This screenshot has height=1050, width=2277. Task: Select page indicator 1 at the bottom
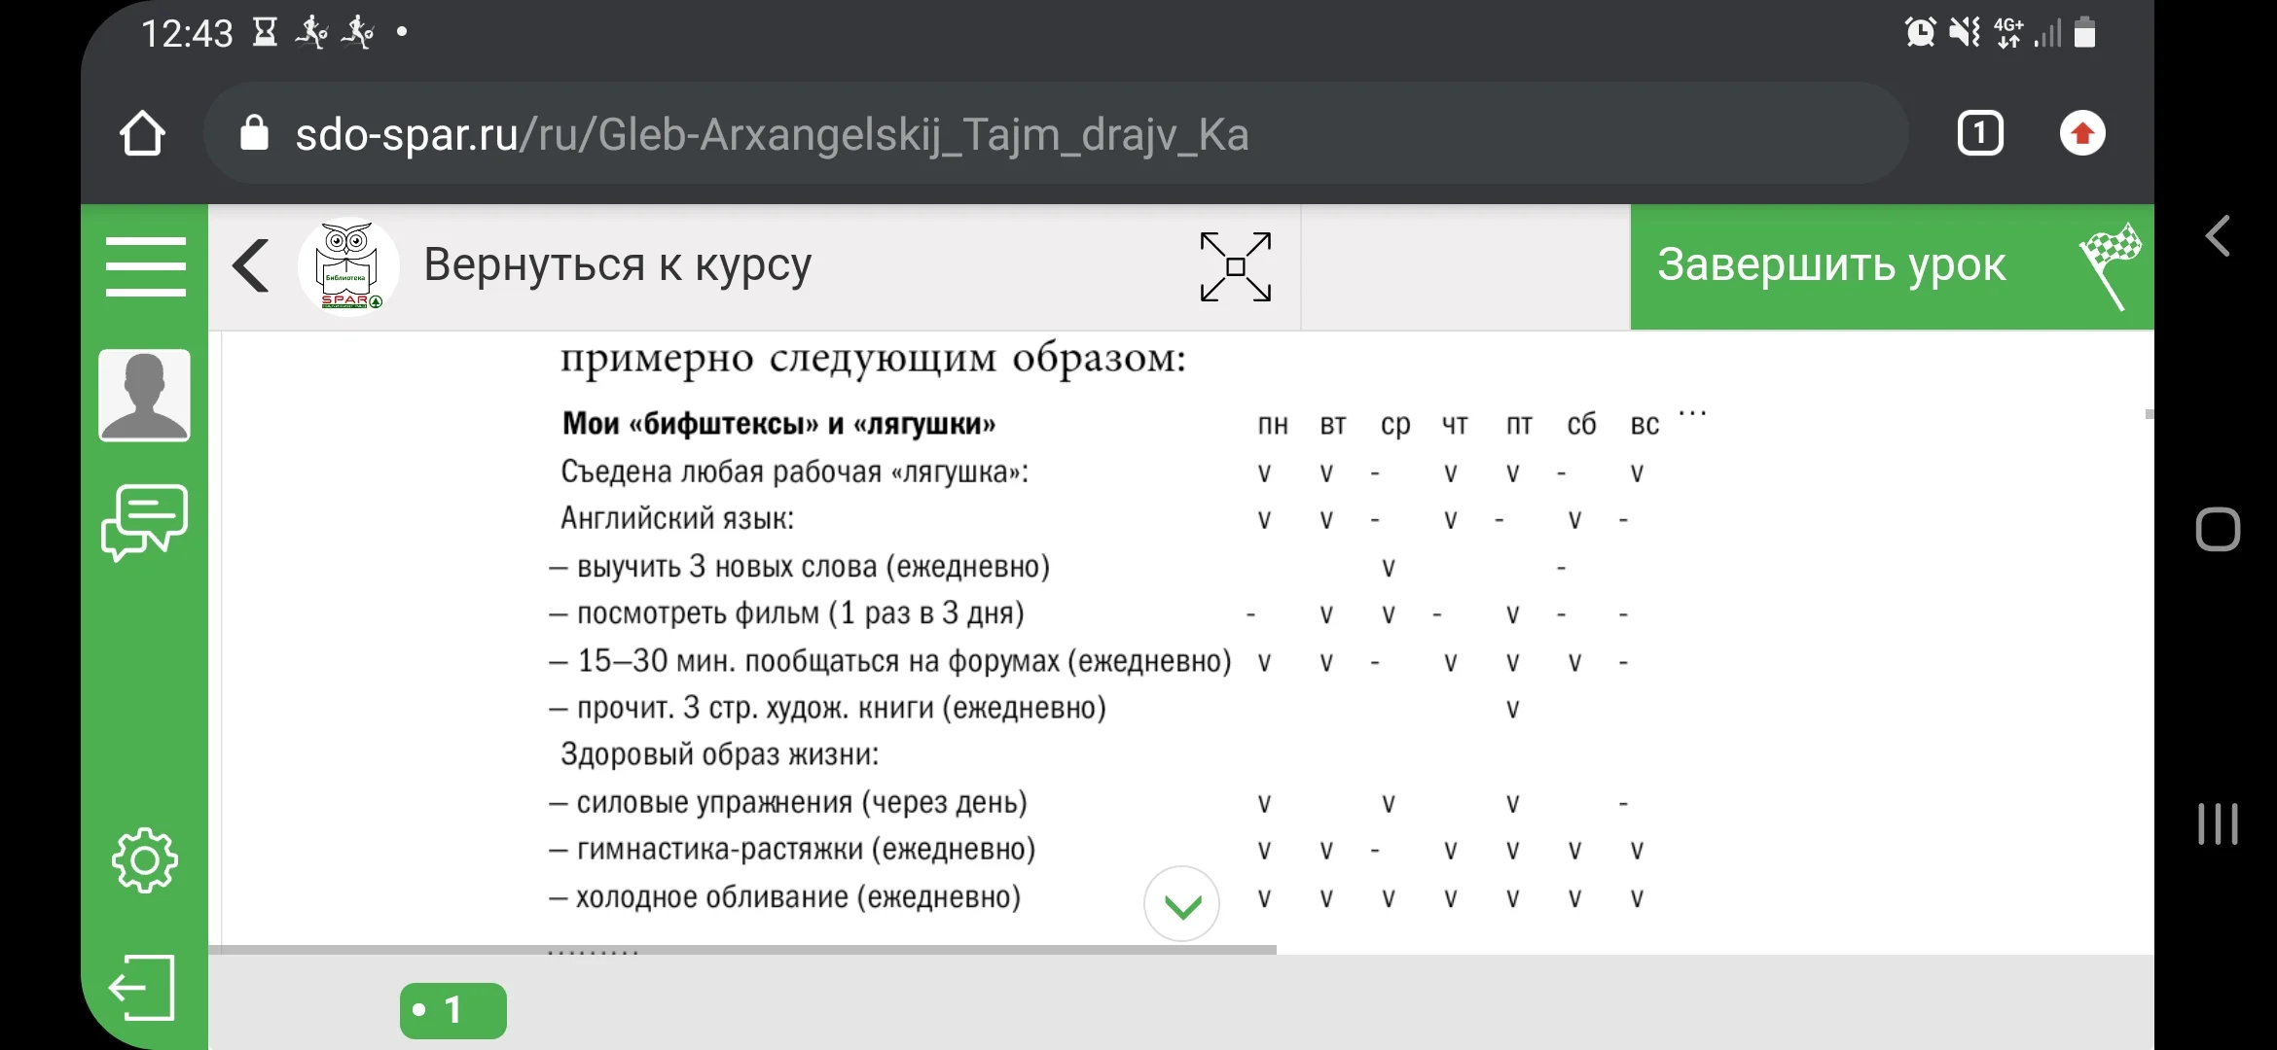452,1009
